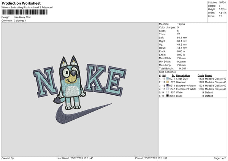Click the Colors count value 6
The image size is (228, 161).
coord(219,6)
